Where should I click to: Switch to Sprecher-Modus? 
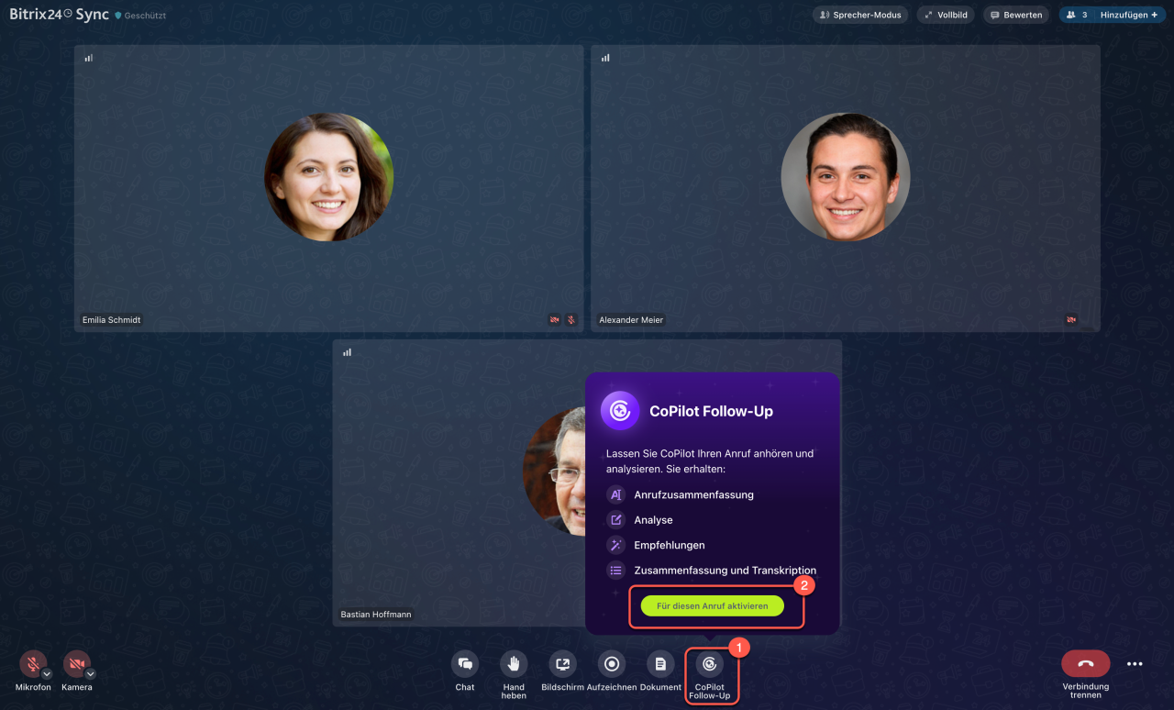(860, 15)
